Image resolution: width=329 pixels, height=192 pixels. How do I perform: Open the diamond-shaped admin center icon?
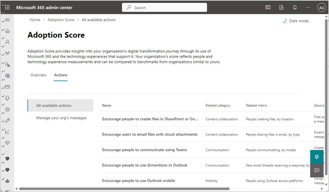point(7,181)
